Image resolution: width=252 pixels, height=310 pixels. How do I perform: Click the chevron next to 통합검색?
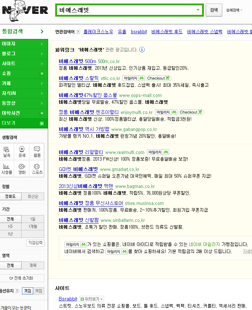(42, 31)
